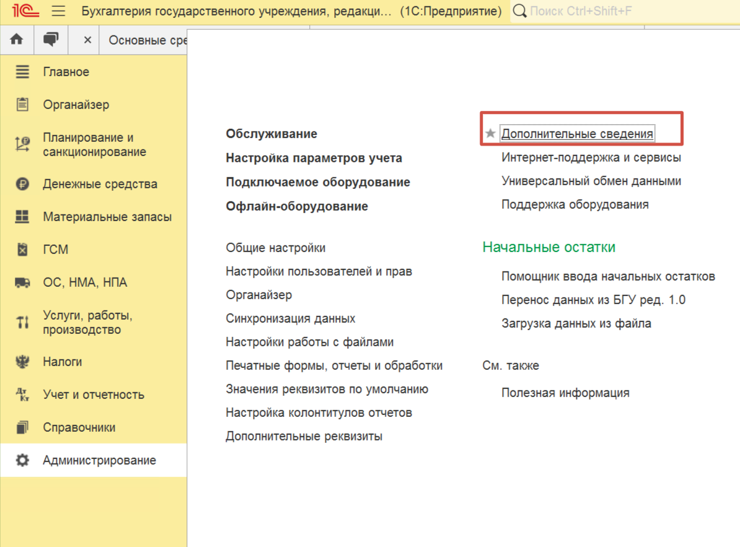Screen dimensions: 740x547
Task: Open Синхронизация данных
Action: pyautogui.click(x=290, y=318)
